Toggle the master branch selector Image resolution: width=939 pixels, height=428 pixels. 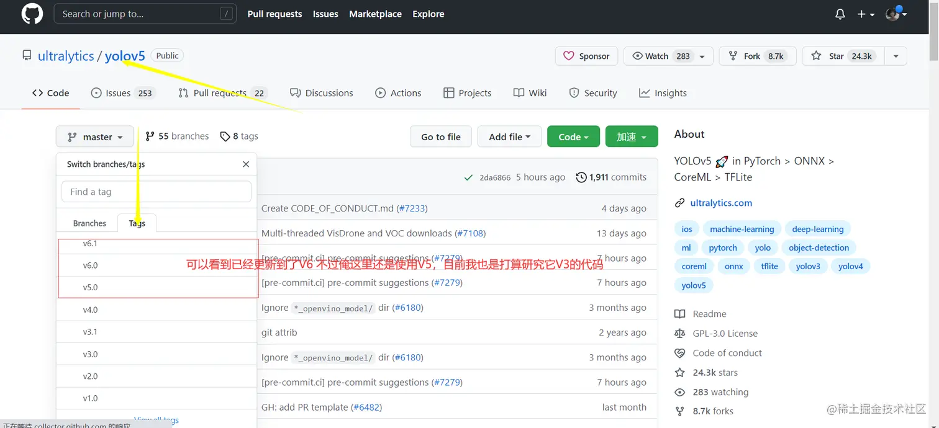(94, 137)
